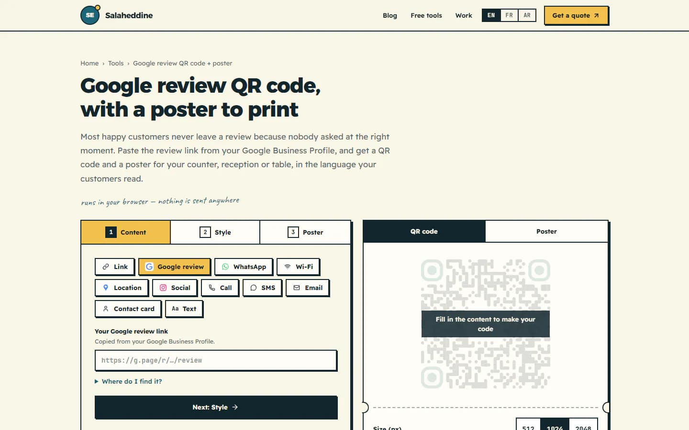Show the QR code preview tab
Viewport: 689px width, 430px height.
coord(424,231)
